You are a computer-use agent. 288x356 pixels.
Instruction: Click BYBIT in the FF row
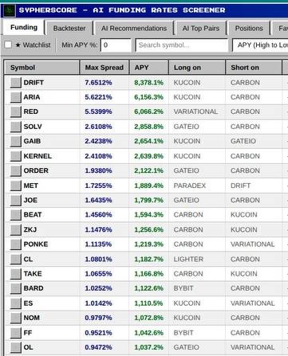pos(183,333)
